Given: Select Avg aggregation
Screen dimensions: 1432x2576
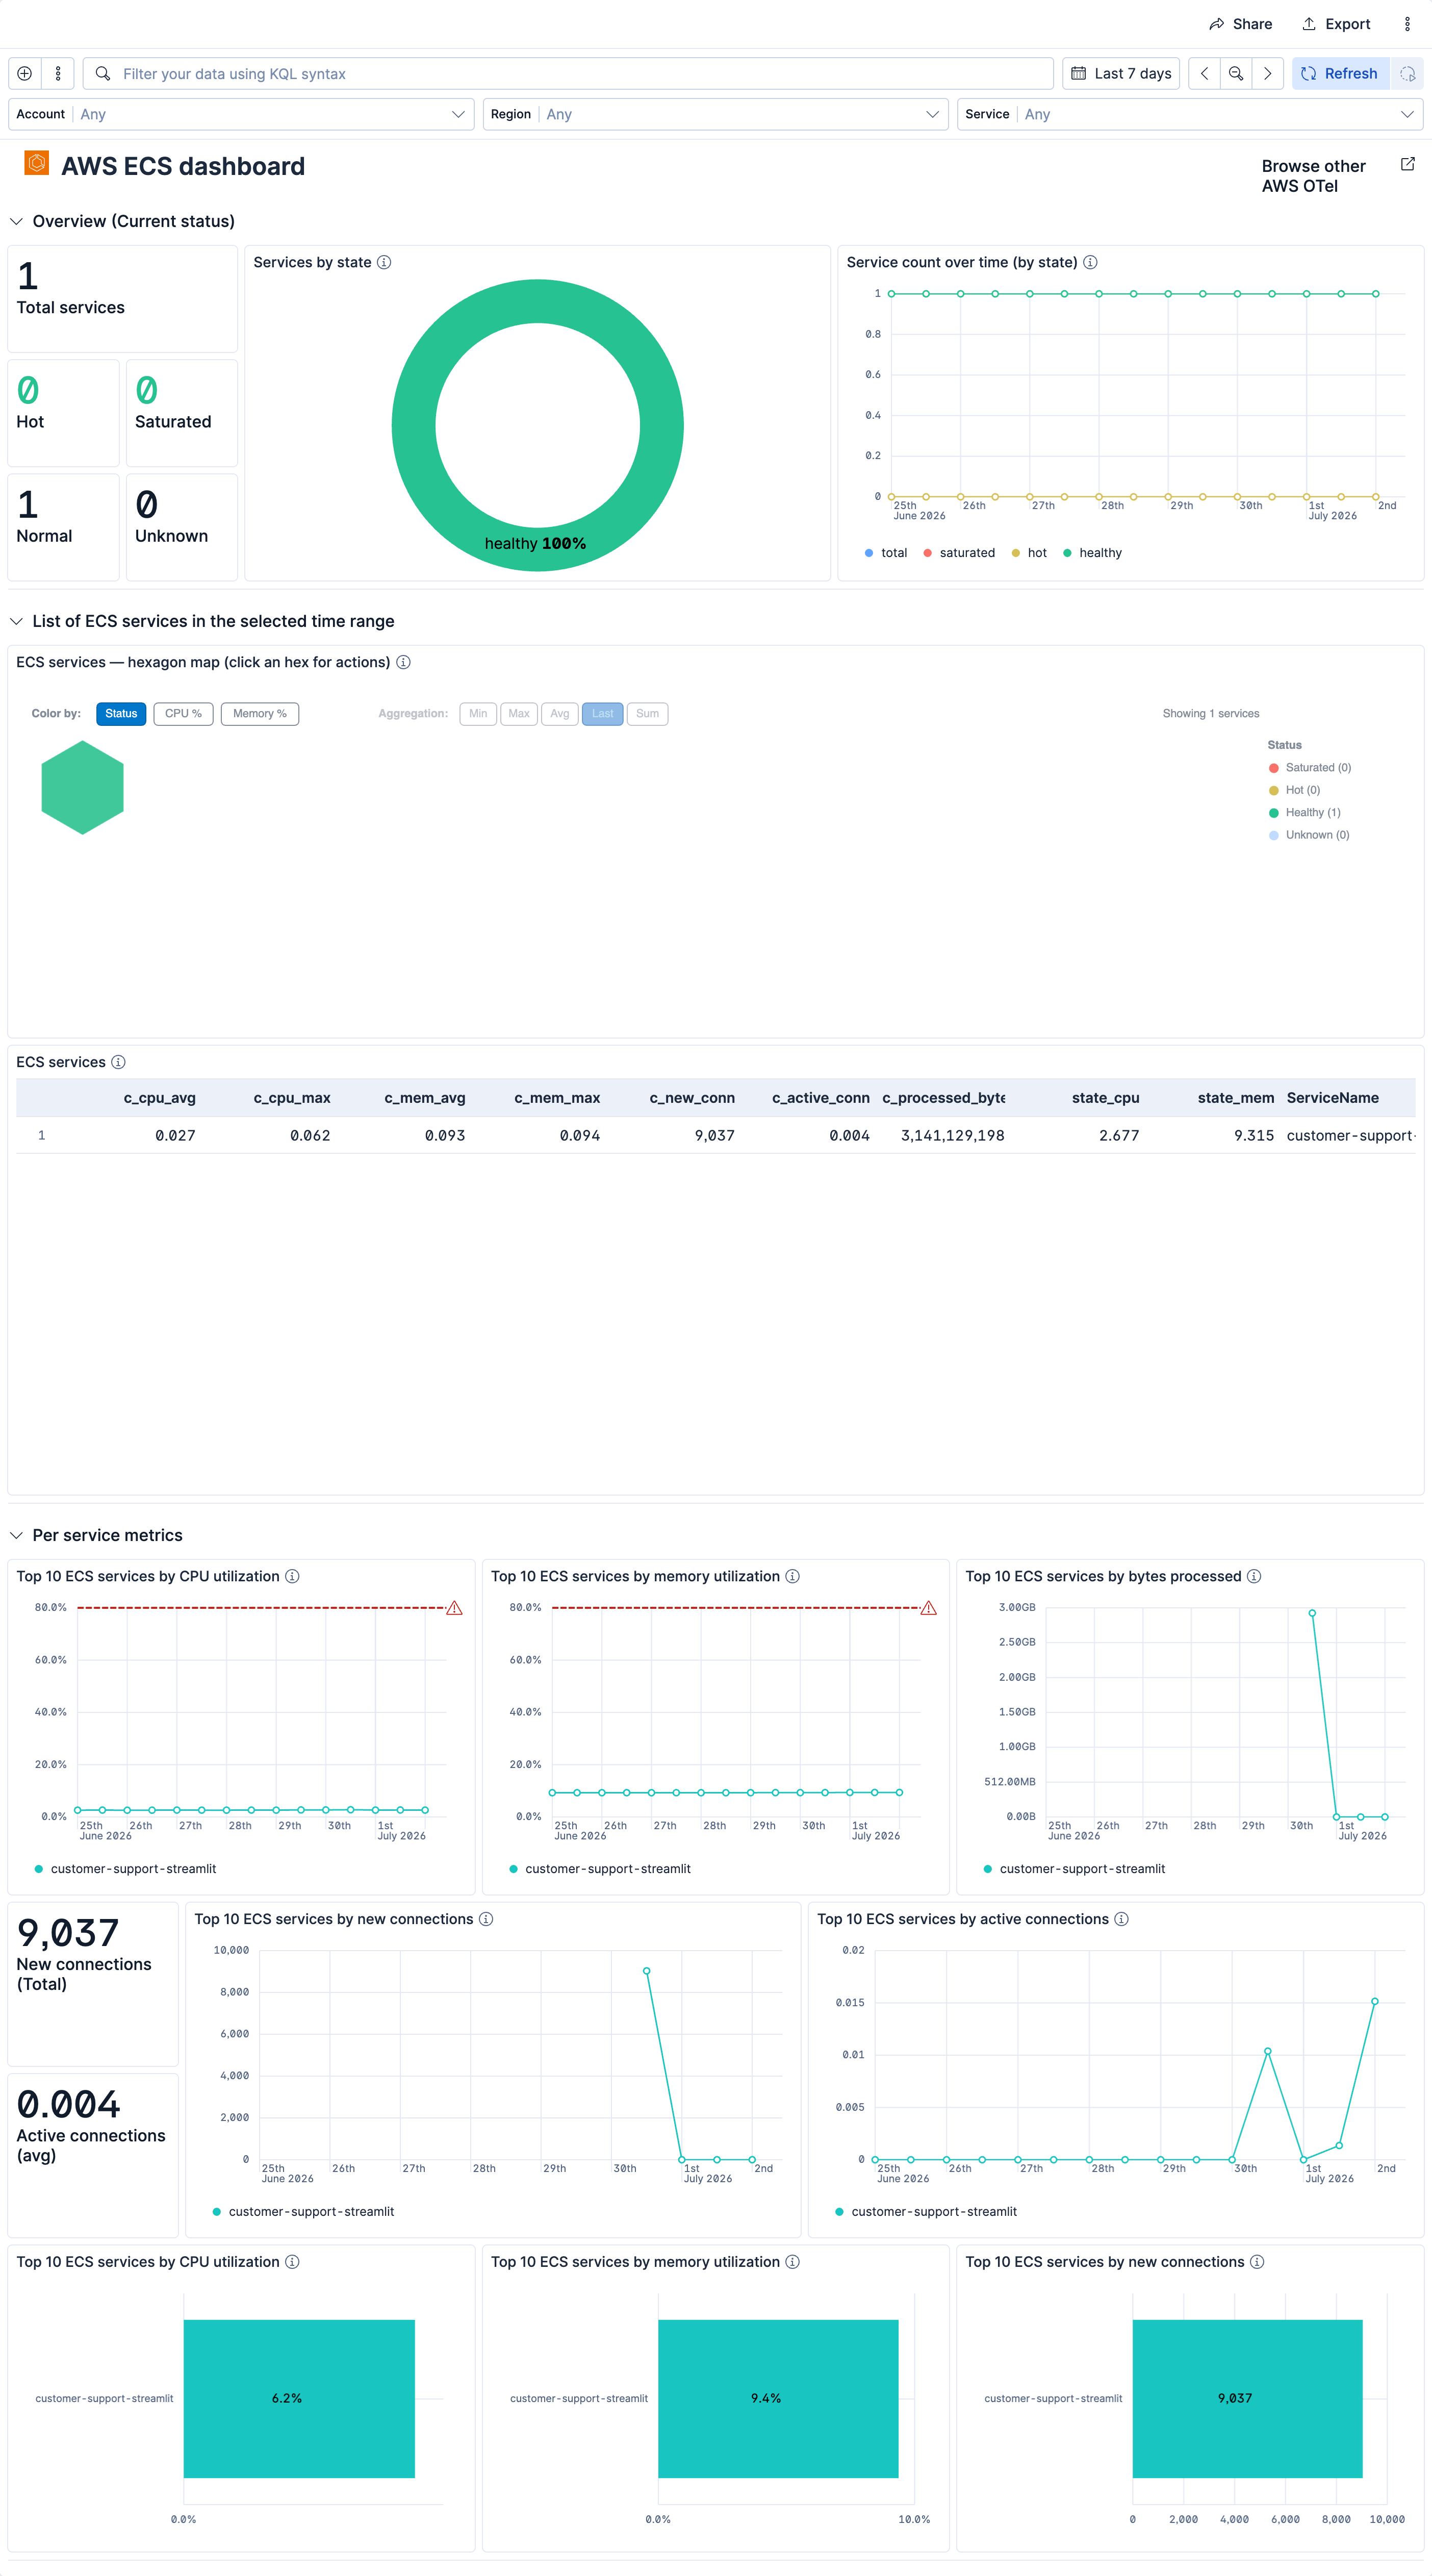Looking at the screenshot, I should [560, 714].
